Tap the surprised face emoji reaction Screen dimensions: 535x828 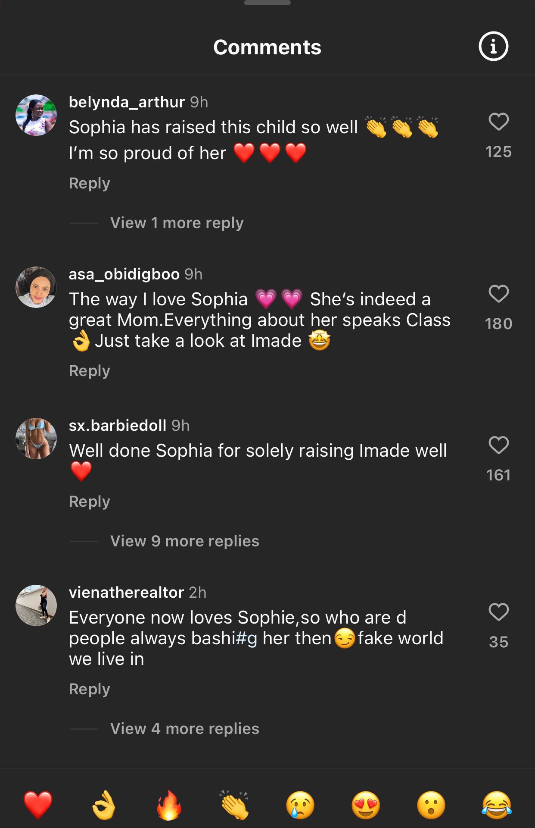[x=431, y=805]
